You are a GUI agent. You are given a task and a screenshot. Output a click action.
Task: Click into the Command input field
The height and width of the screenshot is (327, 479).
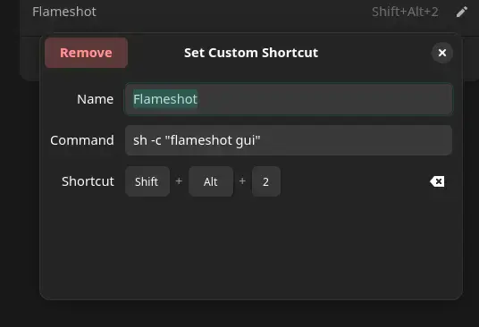pyautogui.click(x=289, y=140)
